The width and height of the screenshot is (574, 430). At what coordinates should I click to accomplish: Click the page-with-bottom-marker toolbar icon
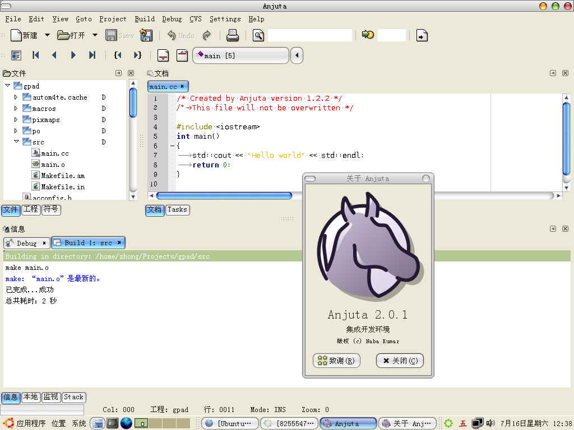163,55
